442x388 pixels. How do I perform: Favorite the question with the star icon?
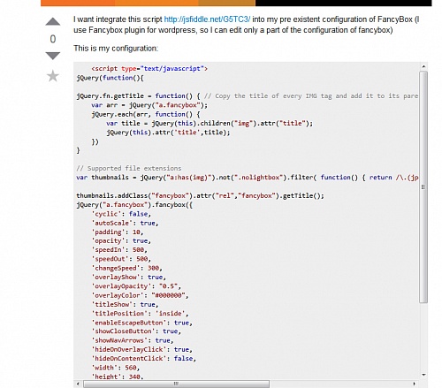coord(53,76)
